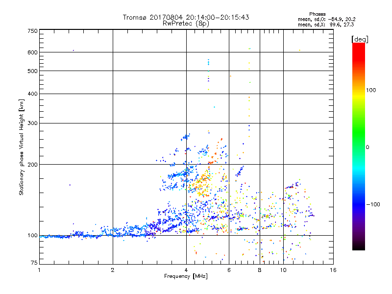
Task: Click the '0' colorbar tick label
Action: [x=367, y=147]
